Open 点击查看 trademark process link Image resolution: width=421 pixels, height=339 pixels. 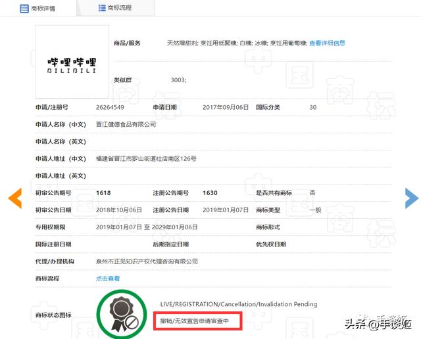(x=108, y=279)
